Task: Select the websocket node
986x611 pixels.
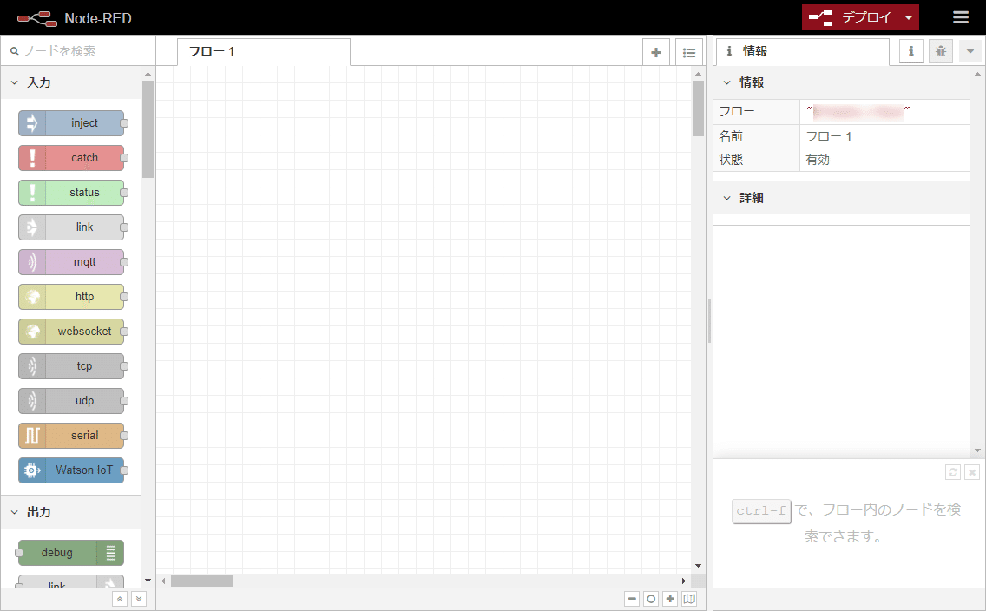Action: tap(72, 331)
